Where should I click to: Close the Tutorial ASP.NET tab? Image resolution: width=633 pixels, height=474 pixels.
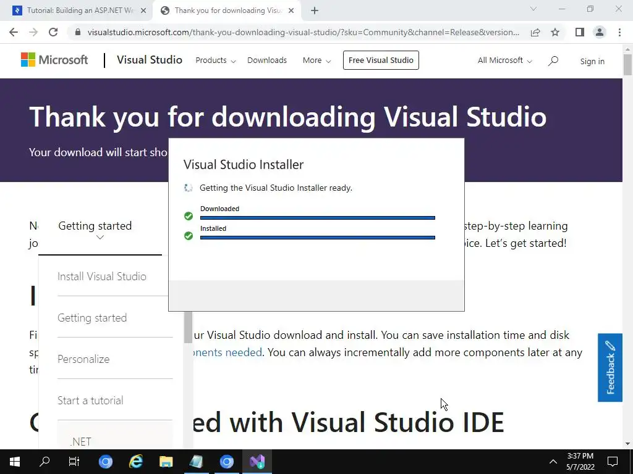pyautogui.click(x=143, y=11)
